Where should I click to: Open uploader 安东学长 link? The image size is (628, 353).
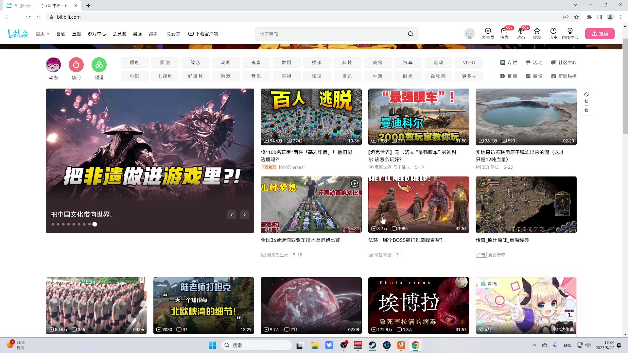tap(490, 167)
